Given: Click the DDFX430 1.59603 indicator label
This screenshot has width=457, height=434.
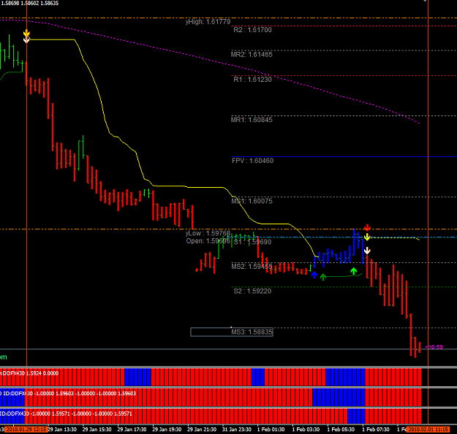Looking at the screenshot, I should click(68, 394).
